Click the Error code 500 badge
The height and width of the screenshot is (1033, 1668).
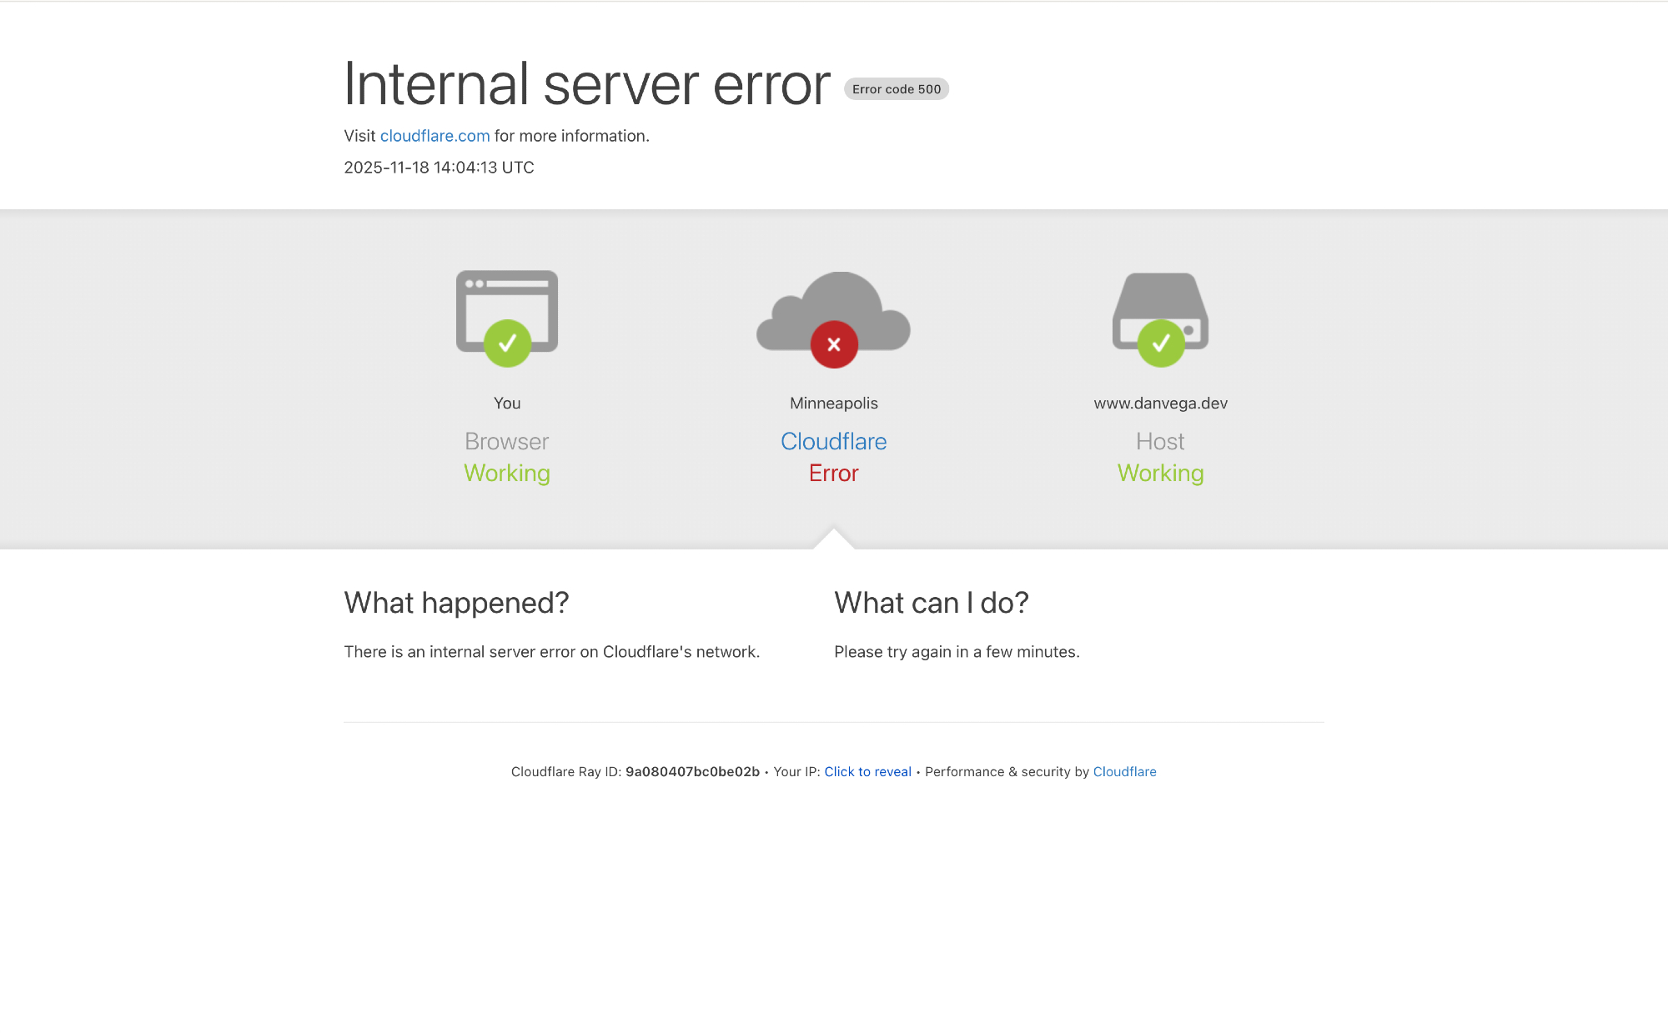click(897, 89)
